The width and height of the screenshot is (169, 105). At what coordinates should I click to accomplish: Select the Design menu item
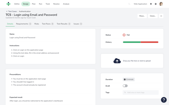(x=26, y=4)
